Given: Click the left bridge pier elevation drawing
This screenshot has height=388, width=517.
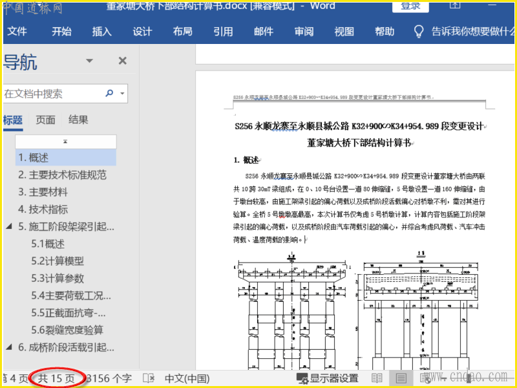Looking at the screenshot, I should [292, 312].
